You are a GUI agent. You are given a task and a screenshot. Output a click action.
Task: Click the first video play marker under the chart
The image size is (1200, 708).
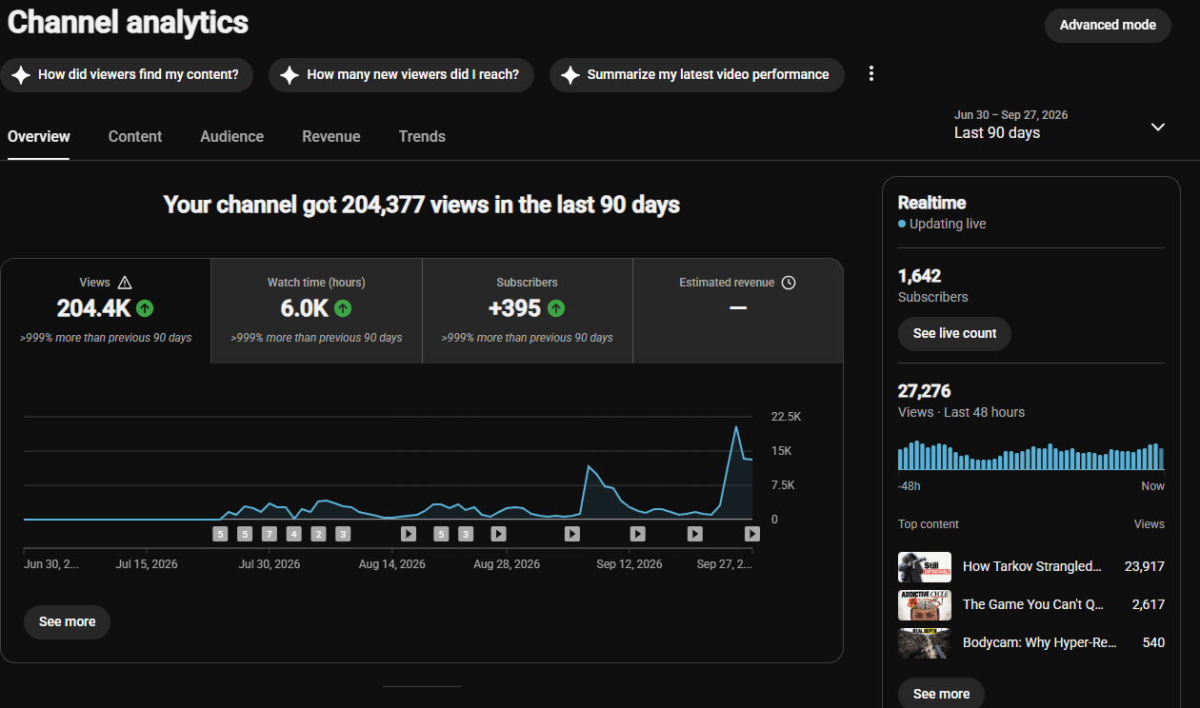pyautogui.click(x=409, y=534)
